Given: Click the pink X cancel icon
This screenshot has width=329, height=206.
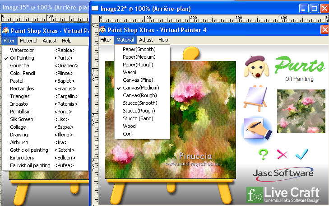Looking at the screenshot, I should pos(282,154).
